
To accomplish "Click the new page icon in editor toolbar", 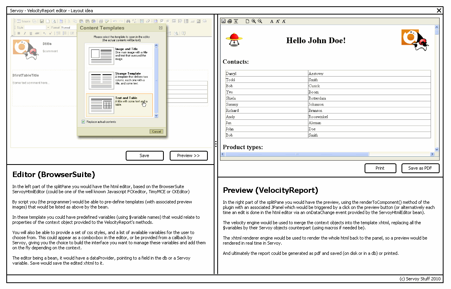I will pyautogui.click(x=48, y=21).
